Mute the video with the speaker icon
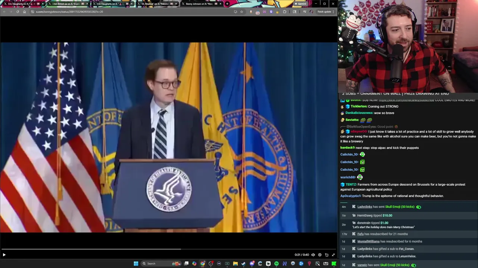 313,255
